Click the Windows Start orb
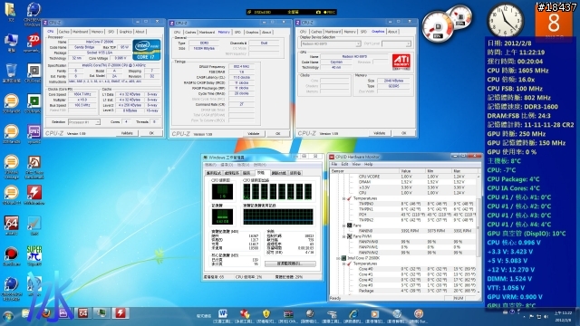The width and height of the screenshot is (580, 326). [x=8, y=316]
